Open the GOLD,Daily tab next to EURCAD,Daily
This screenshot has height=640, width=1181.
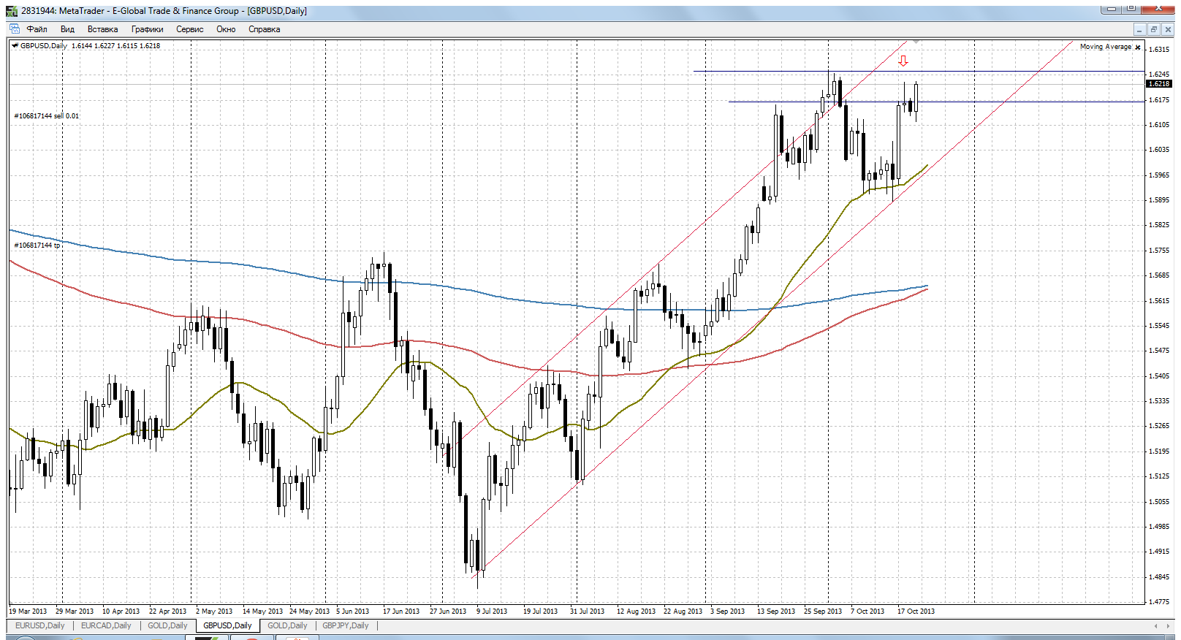pyautogui.click(x=167, y=626)
